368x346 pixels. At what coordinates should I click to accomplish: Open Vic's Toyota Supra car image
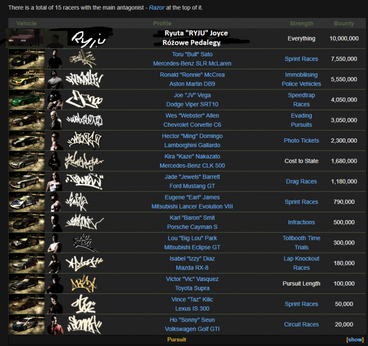[27, 284]
